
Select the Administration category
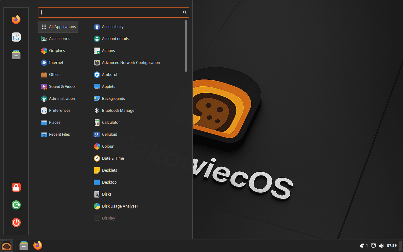coord(58,99)
